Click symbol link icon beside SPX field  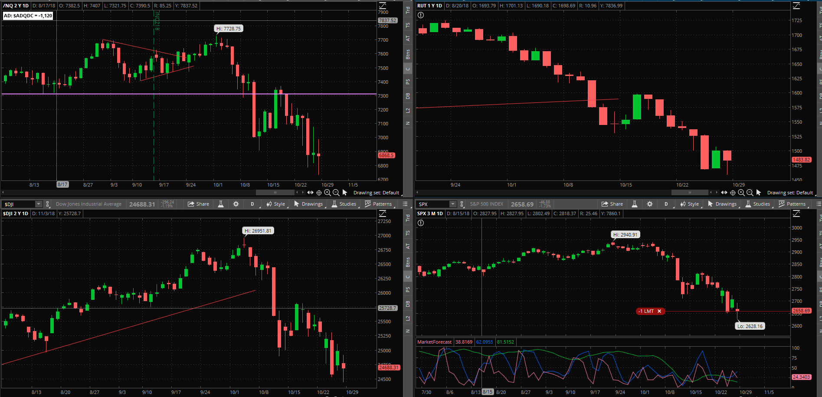(462, 204)
